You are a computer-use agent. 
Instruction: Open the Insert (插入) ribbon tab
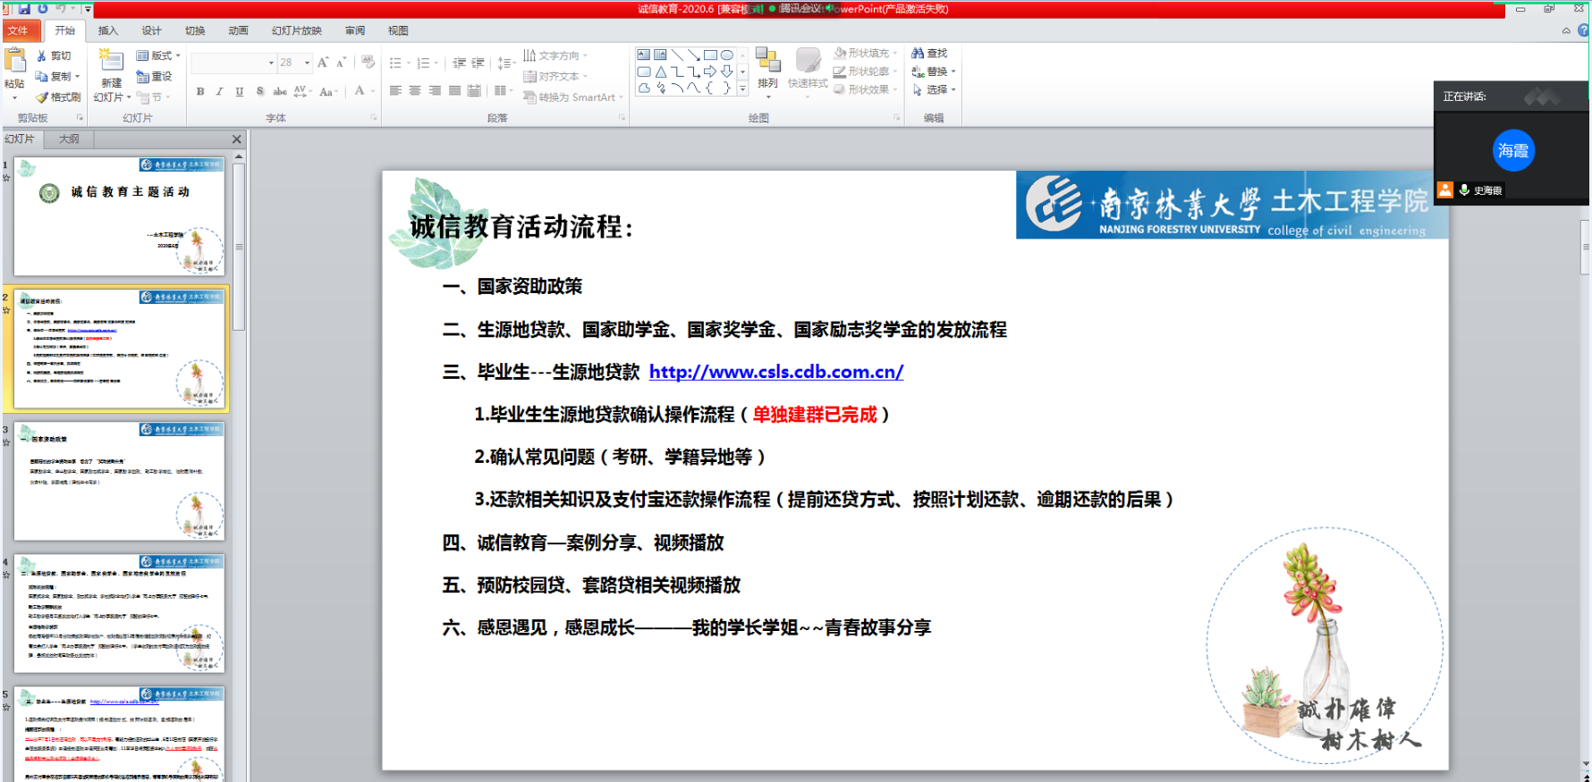point(107,30)
